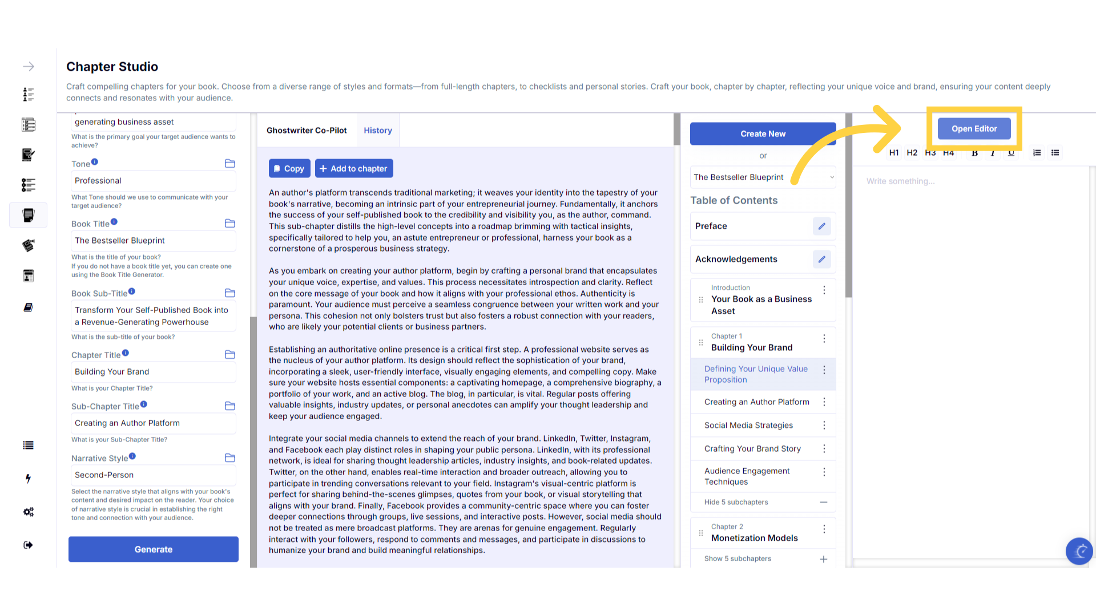Select the Ghostwriter Co-Pilot tab

[x=307, y=131]
